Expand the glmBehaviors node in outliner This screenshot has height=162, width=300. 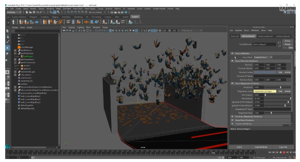click(x=15, y=50)
